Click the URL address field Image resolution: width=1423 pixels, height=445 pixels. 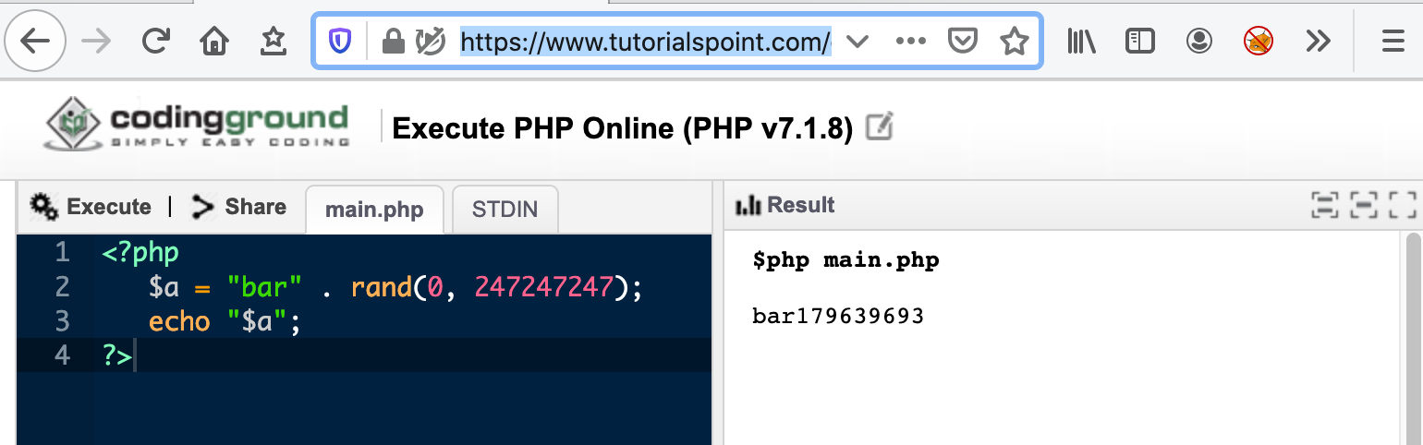coord(645,42)
